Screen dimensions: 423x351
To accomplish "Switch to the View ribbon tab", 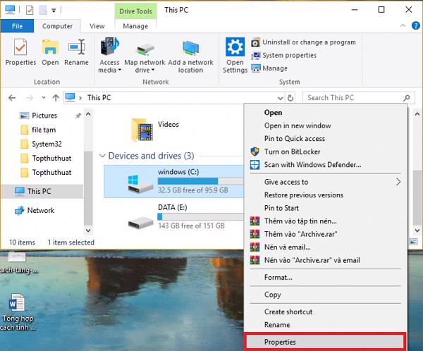I will pos(97,26).
